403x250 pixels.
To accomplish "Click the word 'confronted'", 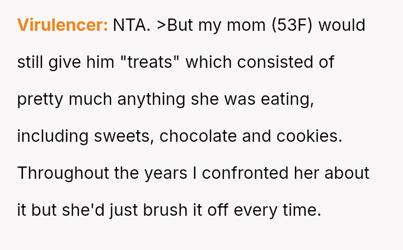I will click(245, 173).
